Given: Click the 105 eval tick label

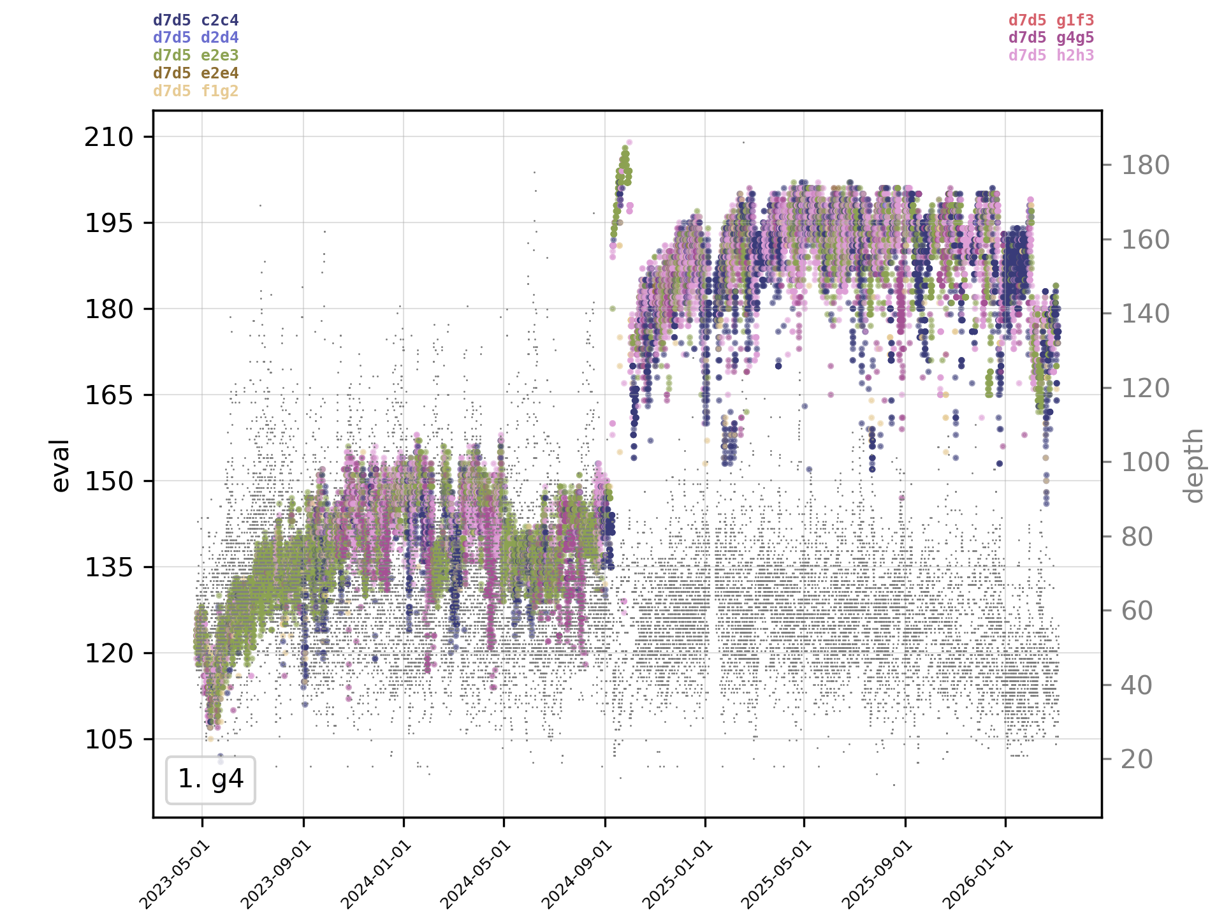Looking at the screenshot, I should click(108, 739).
